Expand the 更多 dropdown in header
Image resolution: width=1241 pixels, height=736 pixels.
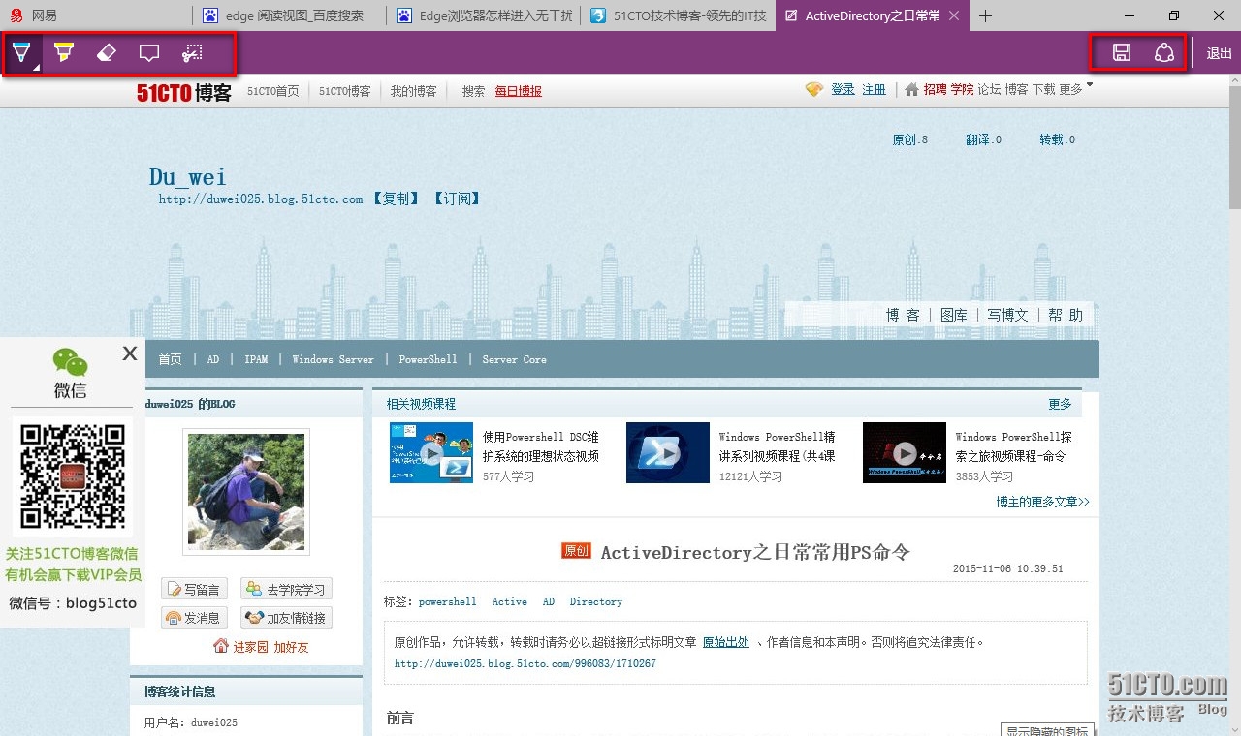pyautogui.click(x=1075, y=89)
